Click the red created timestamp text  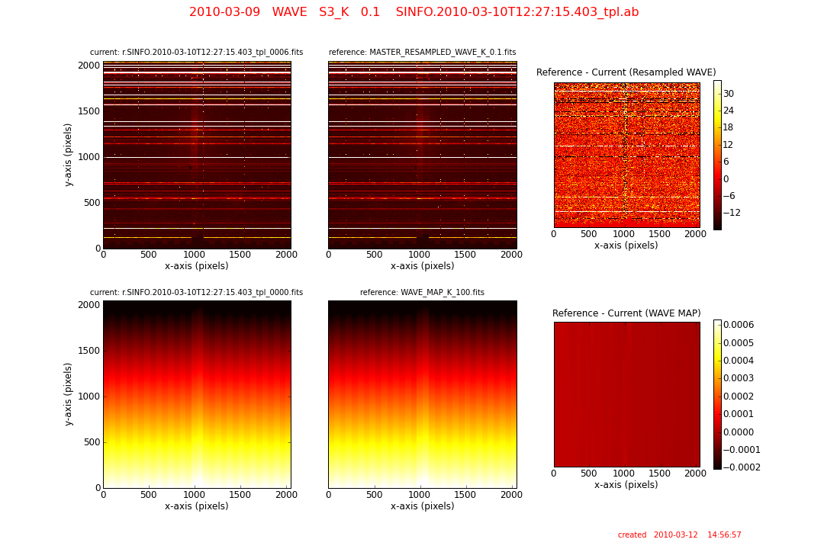679,535
